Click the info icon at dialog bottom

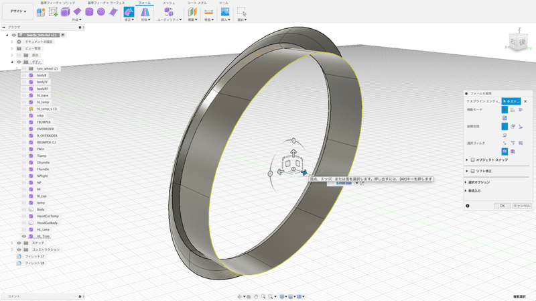(x=467, y=206)
